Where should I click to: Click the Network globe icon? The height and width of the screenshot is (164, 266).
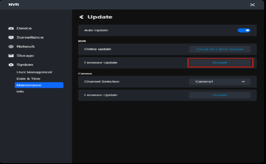11,47
